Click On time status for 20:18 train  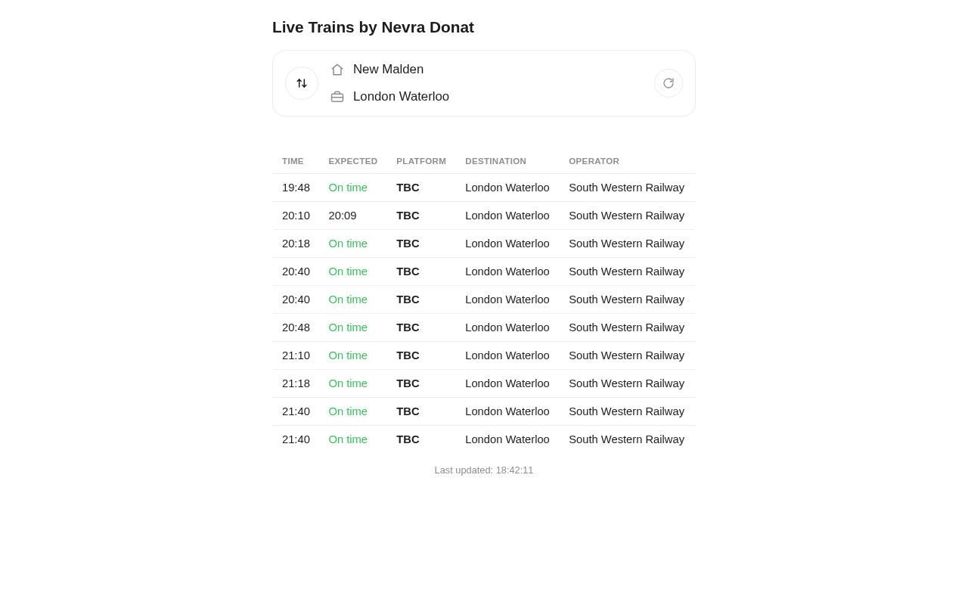348,244
